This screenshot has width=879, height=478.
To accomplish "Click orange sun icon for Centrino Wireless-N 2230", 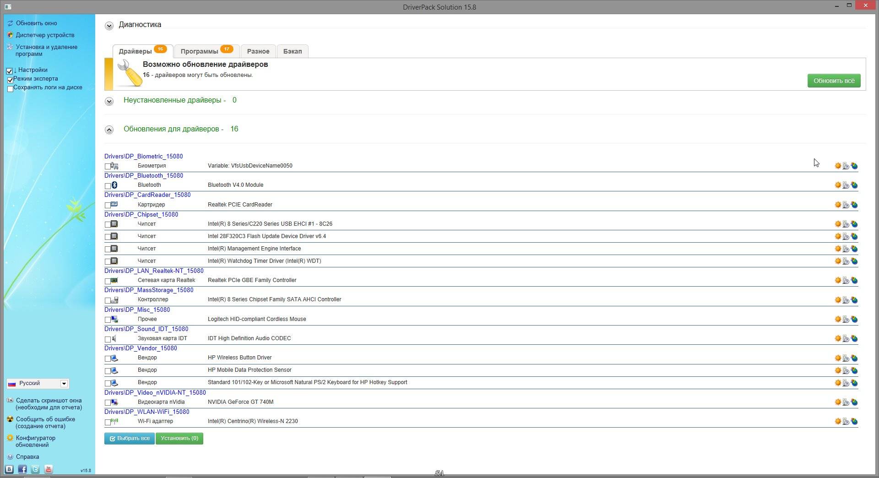I will tap(838, 421).
